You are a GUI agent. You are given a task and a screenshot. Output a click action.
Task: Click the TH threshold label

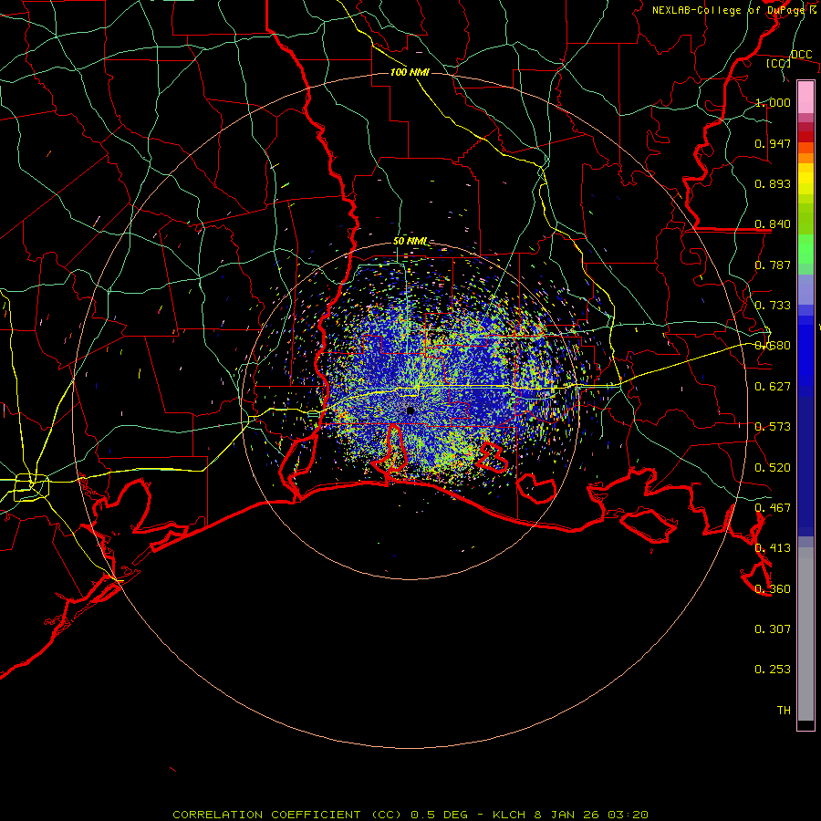pos(784,711)
